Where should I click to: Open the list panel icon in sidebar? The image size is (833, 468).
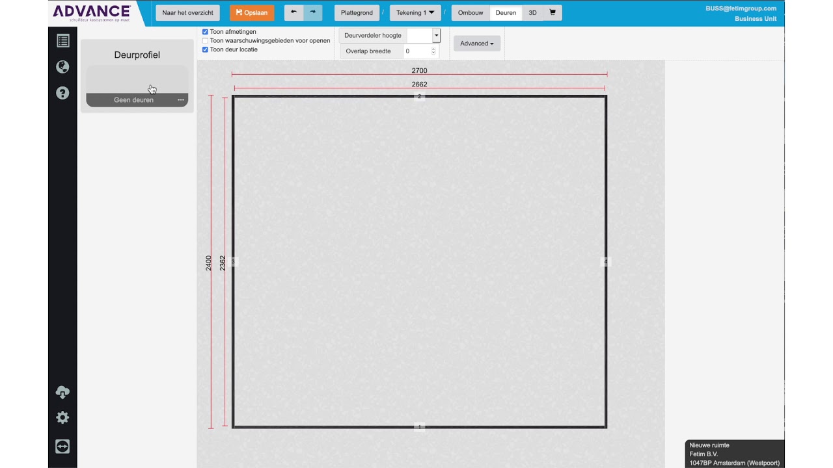click(62, 41)
